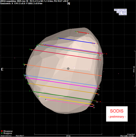Click the number 3 label at left of blue chord
Viewport: 136px width, 137px height.
59,39
